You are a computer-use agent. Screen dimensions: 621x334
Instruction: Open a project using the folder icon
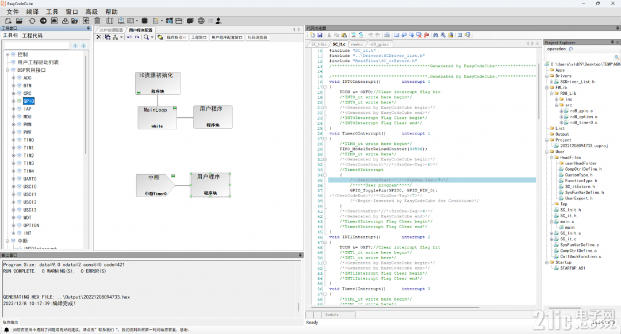coord(19,21)
